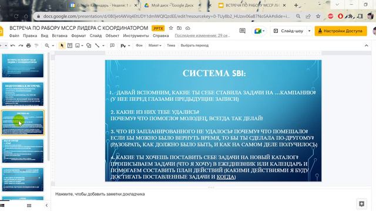Open the Объект menu
This screenshot has height=211, width=376.
pyautogui.click(x=112, y=36)
